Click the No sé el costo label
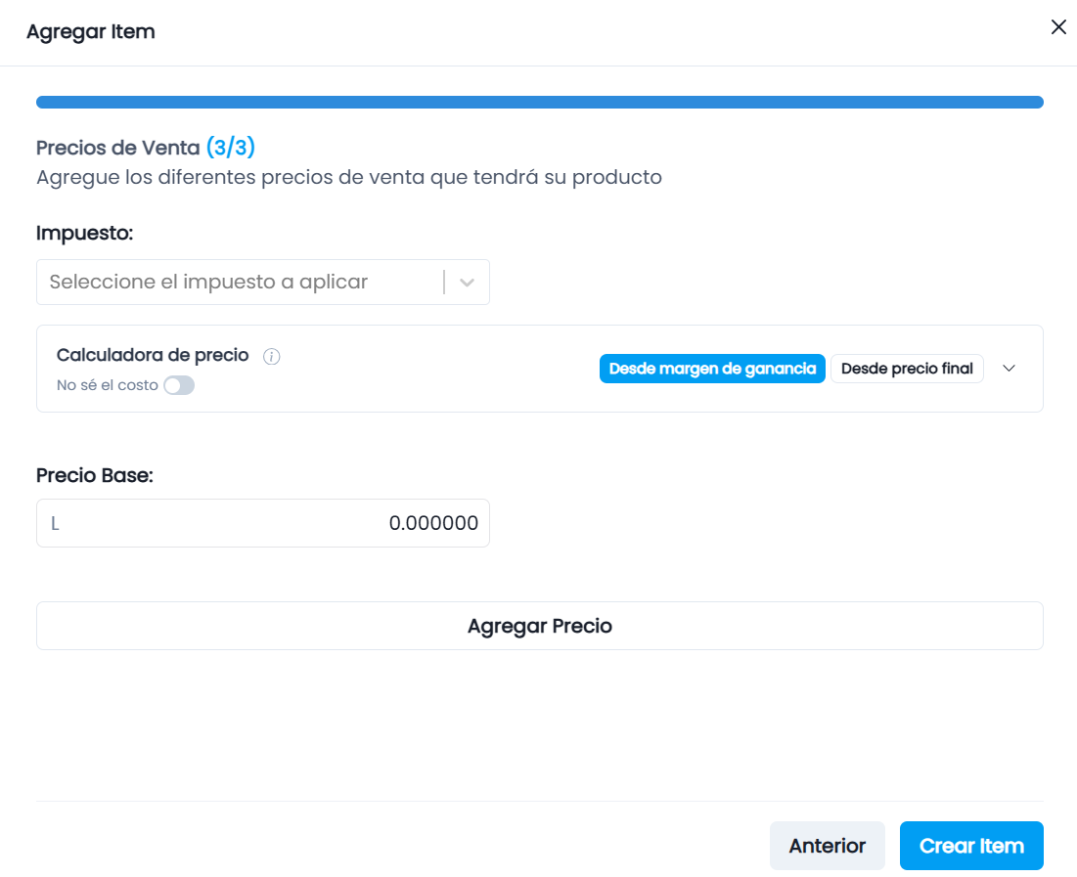 click(x=108, y=385)
